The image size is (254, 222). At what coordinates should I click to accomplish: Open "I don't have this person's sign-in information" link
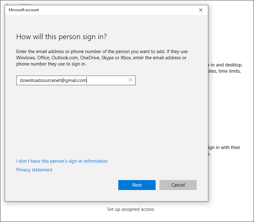pyautogui.click(x=62, y=161)
